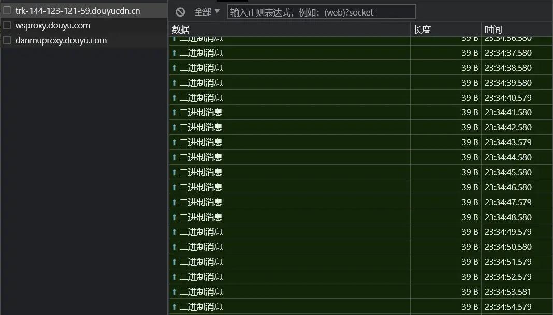Check the wsproxy.douyu.com checkbox
553x315 pixels.
tap(7, 25)
